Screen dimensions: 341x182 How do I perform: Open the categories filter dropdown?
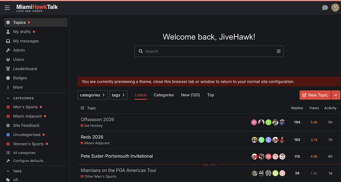(x=92, y=95)
